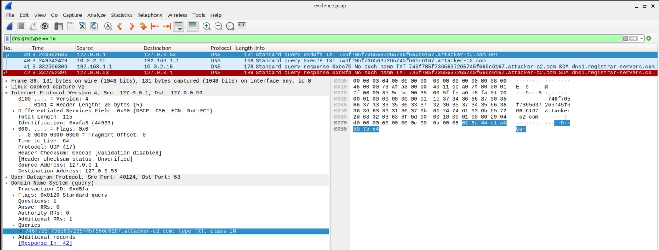Screen dimensions: 659x250
Task: Click the dns.qry.type display filter field
Action: [288, 39]
